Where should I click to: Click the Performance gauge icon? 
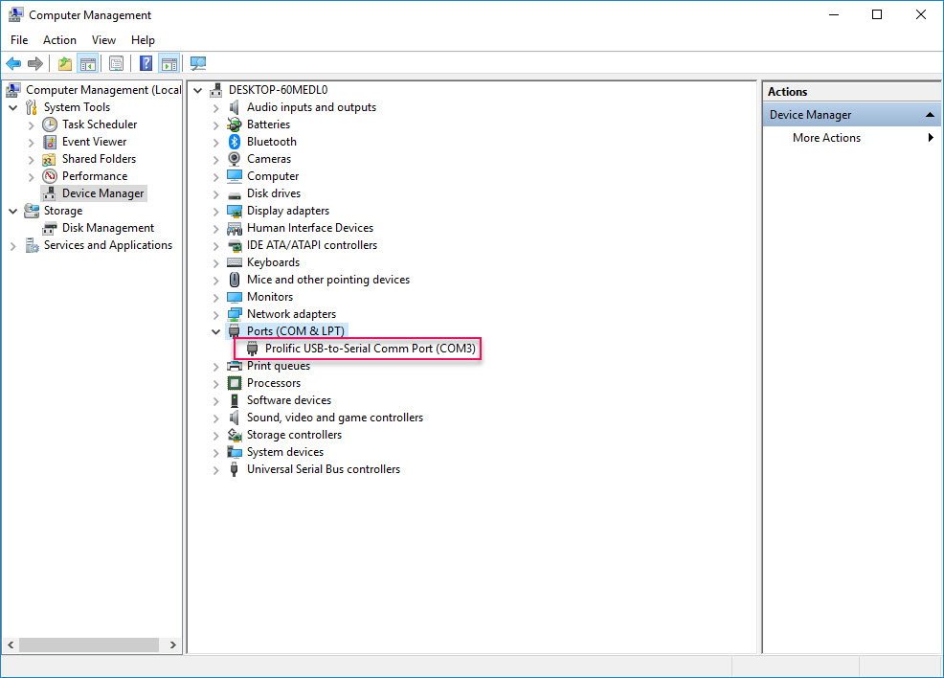[50, 176]
